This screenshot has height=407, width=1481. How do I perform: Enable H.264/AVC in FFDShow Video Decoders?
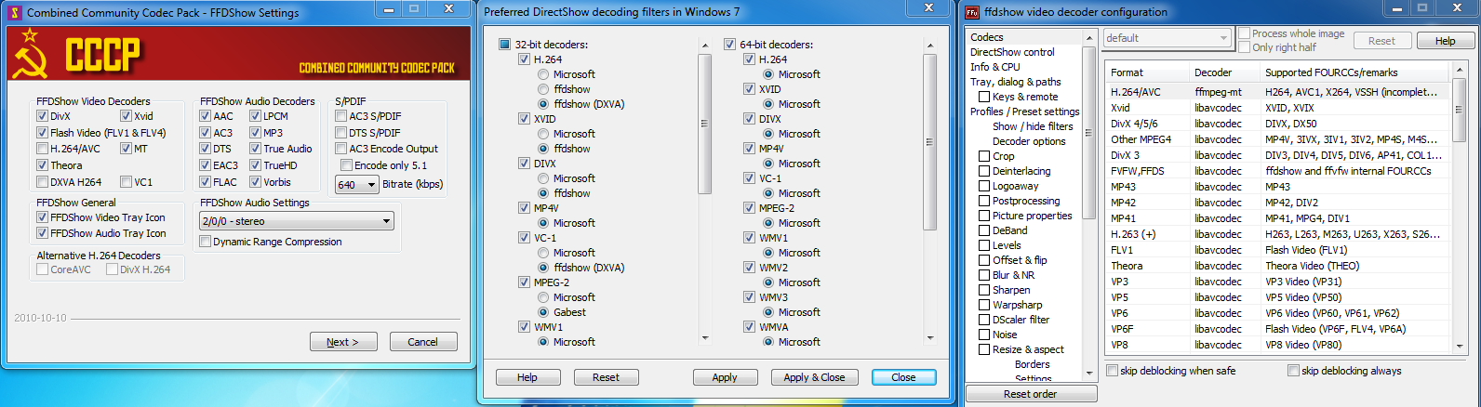coord(42,149)
